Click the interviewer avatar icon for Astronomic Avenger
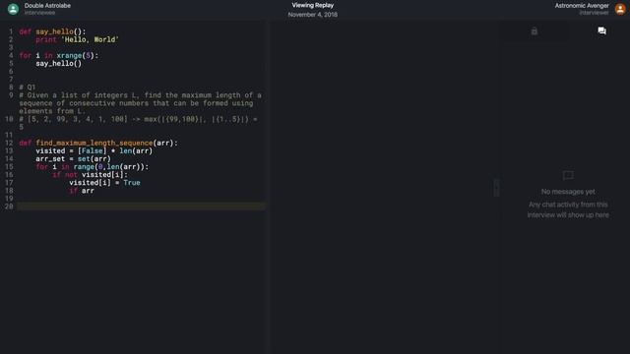Viewport: 630px width, 354px height. pos(620,9)
